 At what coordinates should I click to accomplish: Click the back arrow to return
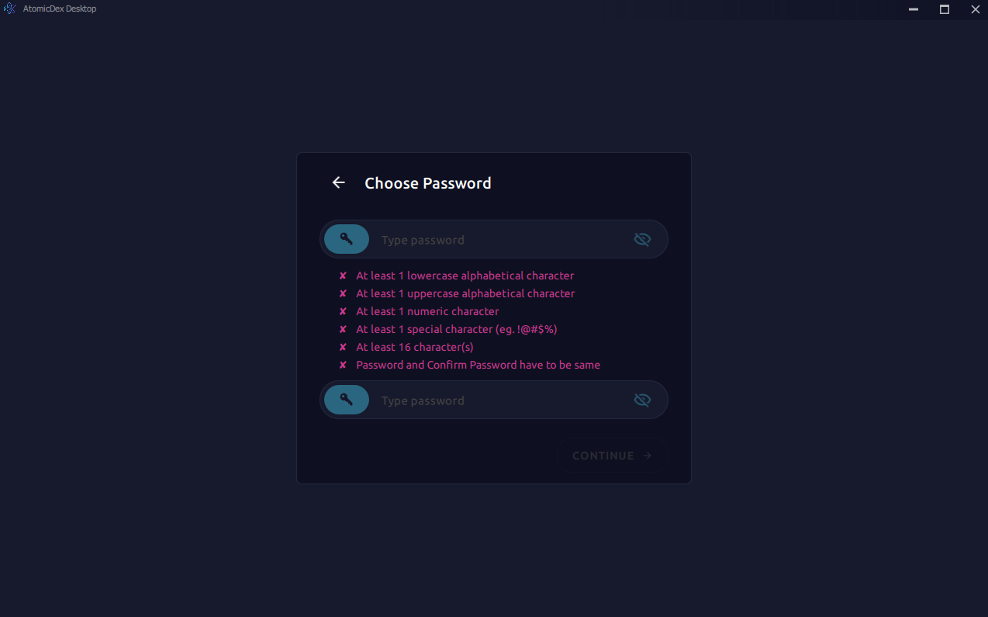pyautogui.click(x=338, y=182)
